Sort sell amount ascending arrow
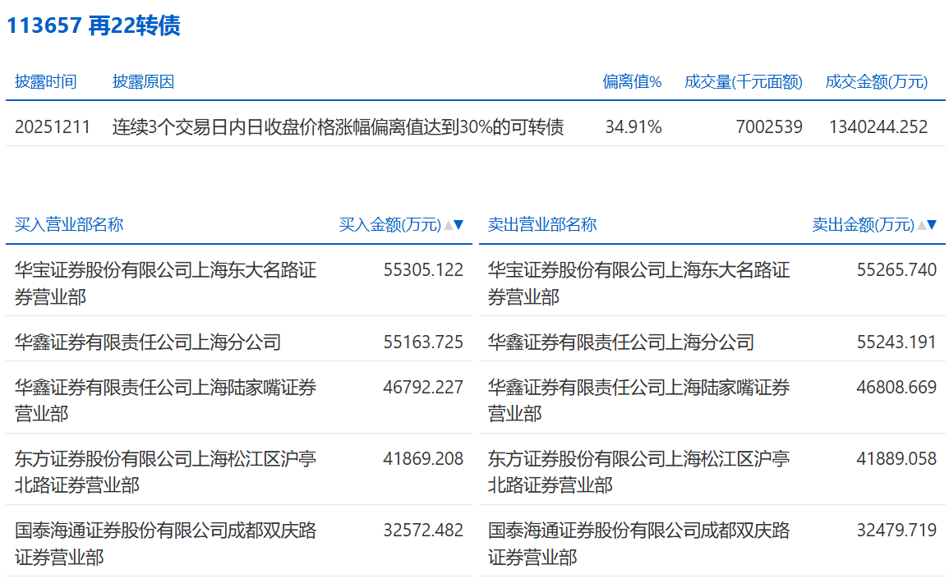949x579 pixels. point(922,225)
